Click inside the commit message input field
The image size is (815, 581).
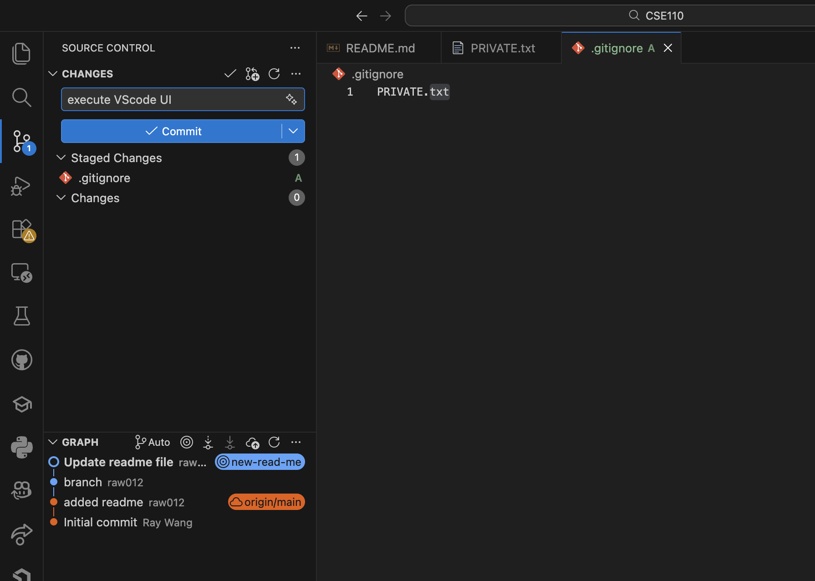point(173,99)
